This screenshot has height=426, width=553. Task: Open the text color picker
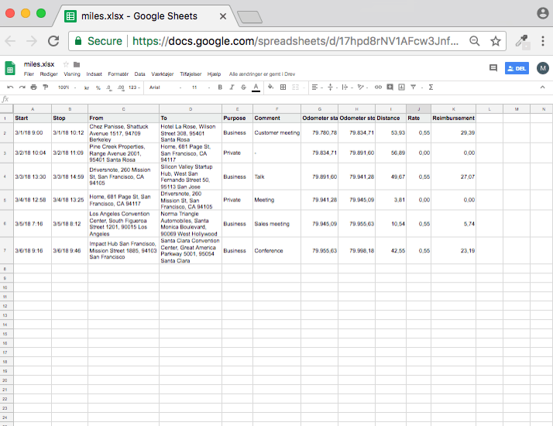[255, 88]
